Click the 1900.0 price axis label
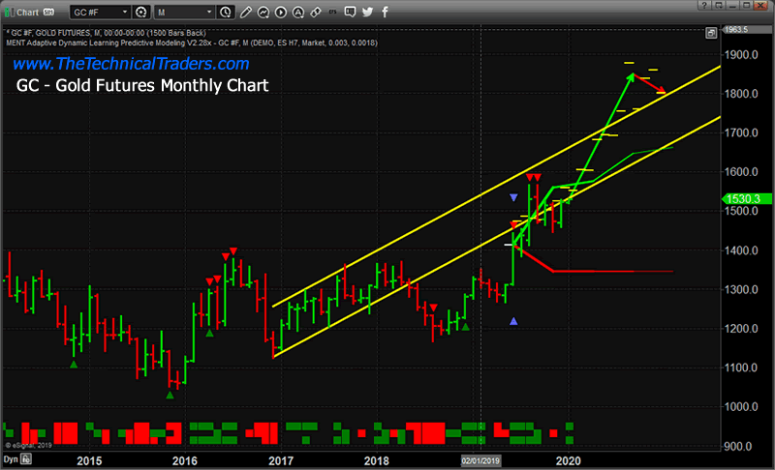This screenshot has width=775, height=470. tap(741, 55)
